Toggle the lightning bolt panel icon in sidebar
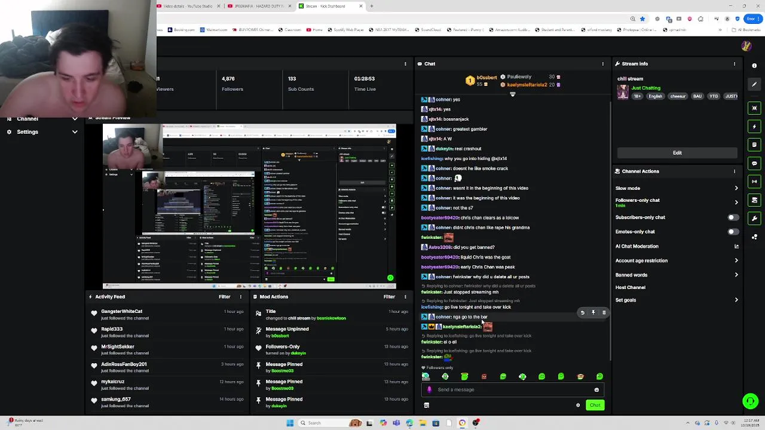Viewport: 765px width, 430px height. [754, 127]
